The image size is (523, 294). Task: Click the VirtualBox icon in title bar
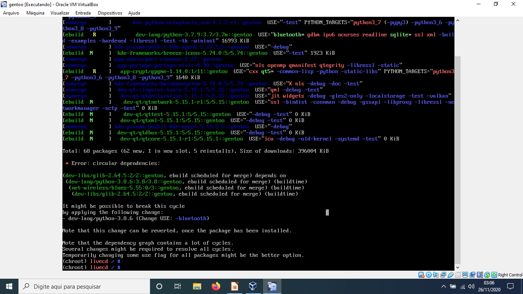pos(4,4)
